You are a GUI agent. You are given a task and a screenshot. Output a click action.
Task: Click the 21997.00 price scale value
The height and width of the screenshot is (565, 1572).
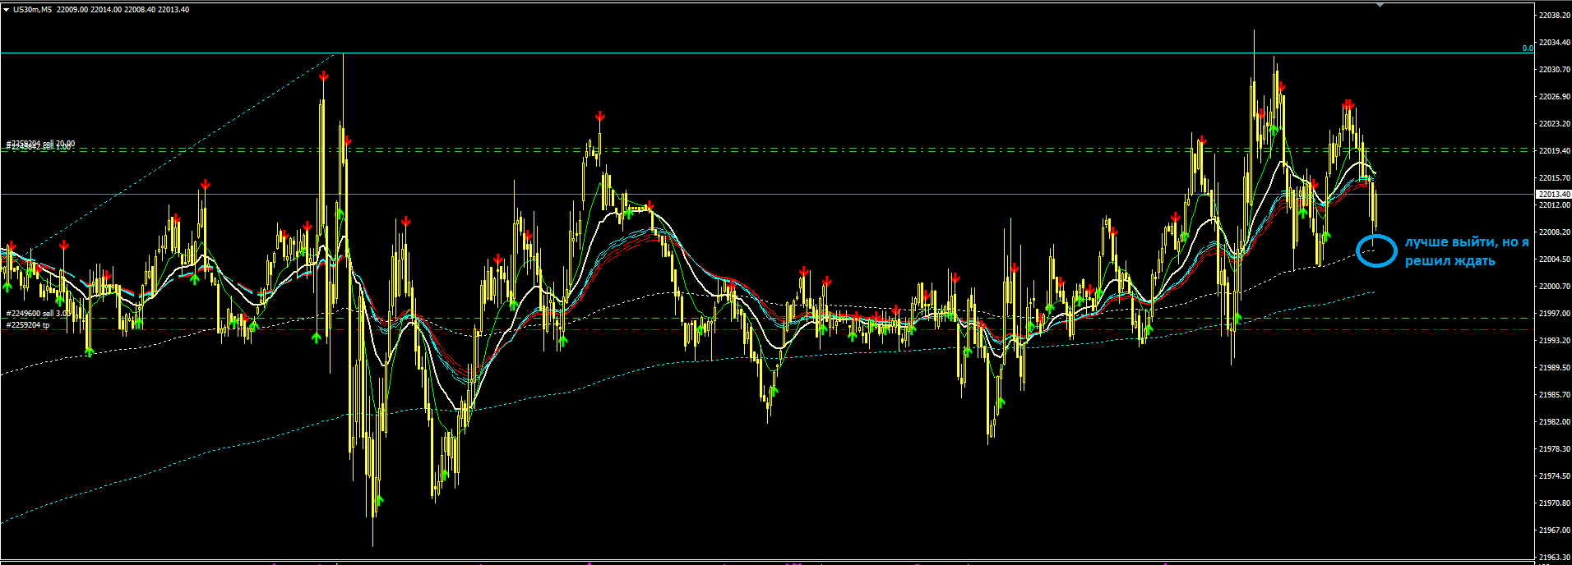click(1554, 314)
